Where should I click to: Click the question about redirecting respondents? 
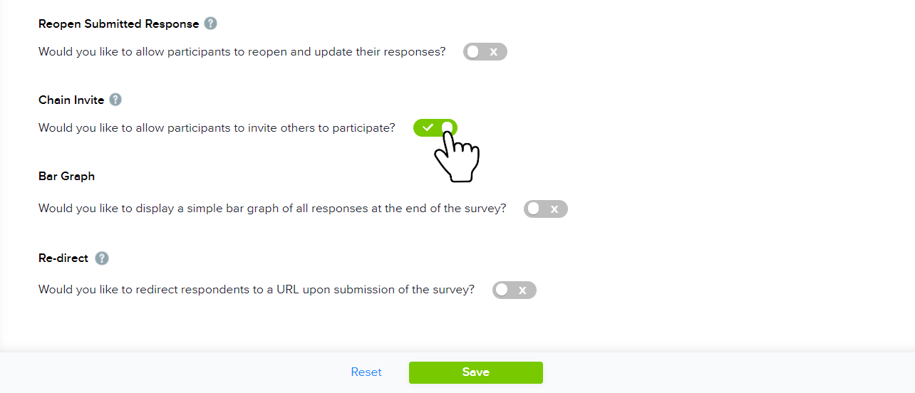(257, 290)
